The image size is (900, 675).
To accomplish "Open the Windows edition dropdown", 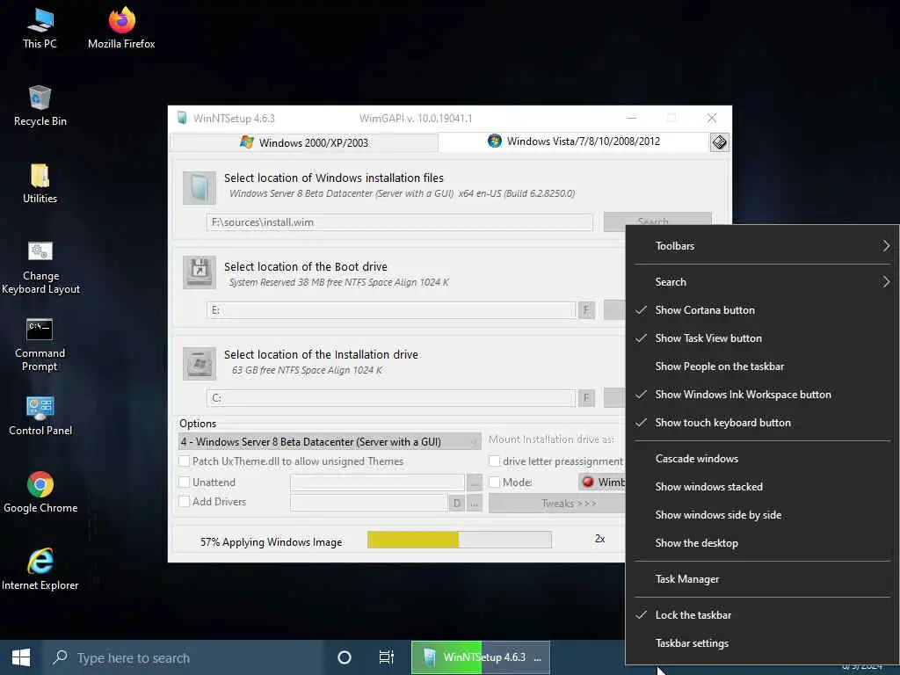I will click(x=330, y=441).
